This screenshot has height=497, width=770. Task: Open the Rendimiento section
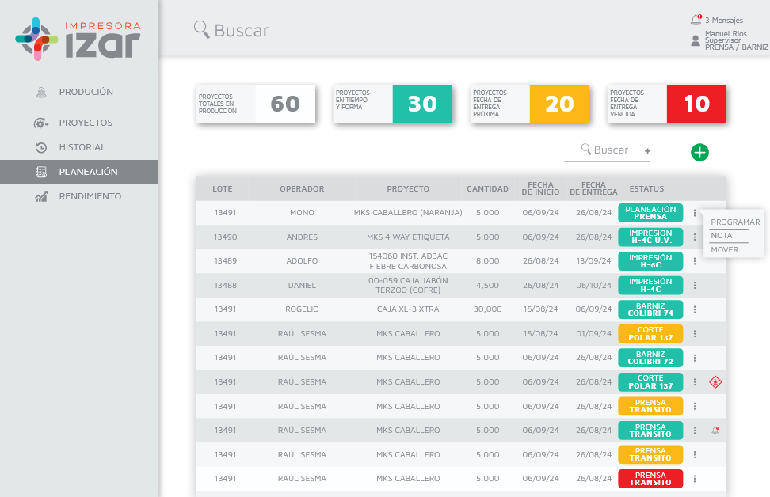coord(90,196)
